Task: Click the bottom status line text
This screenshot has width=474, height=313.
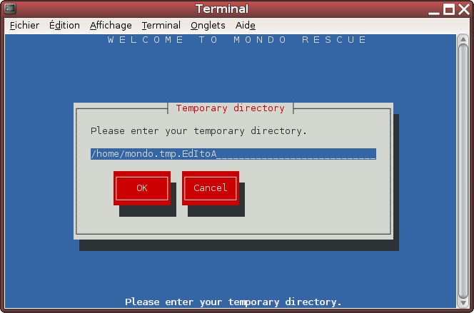Action: [233, 302]
